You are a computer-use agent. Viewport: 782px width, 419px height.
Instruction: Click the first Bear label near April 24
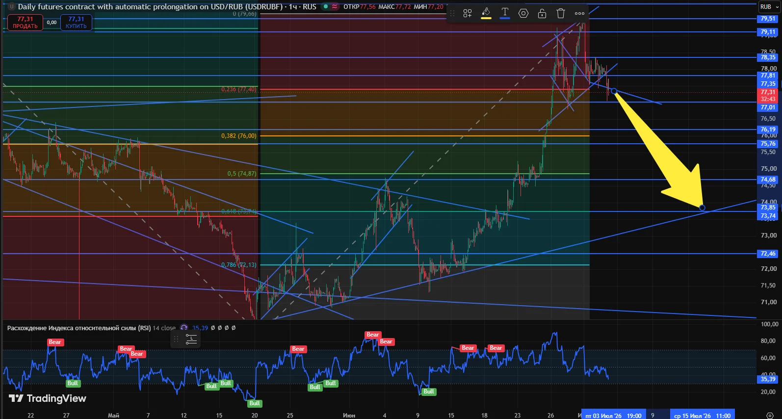click(x=55, y=342)
